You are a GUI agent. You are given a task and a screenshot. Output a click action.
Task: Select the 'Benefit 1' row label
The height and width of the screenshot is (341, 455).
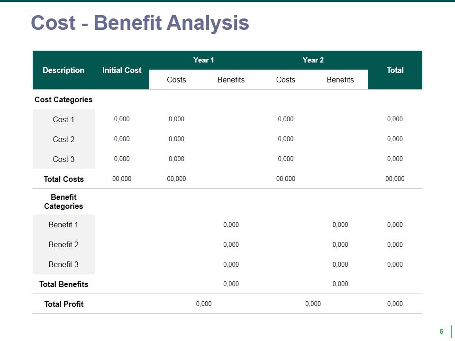pyautogui.click(x=64, y=224)
